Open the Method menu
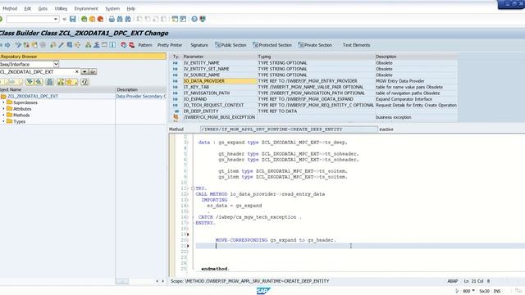This screenshot has height=295, width=525. pos(10,8)
